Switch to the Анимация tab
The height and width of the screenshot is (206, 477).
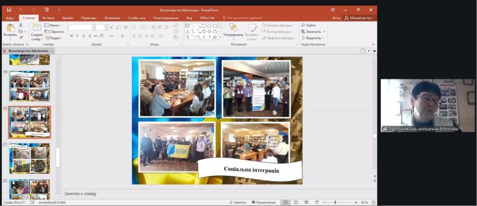(112, 18)
